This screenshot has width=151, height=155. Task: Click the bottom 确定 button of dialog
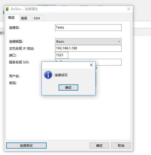99,145
